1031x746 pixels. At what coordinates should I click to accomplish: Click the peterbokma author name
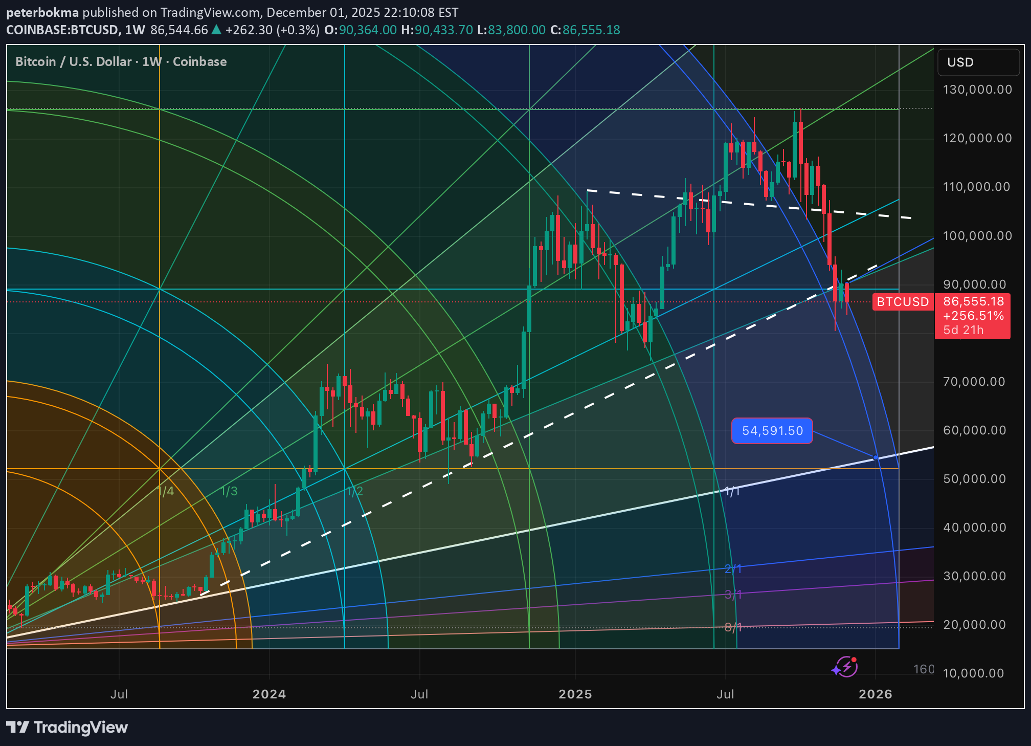point(42,12)
